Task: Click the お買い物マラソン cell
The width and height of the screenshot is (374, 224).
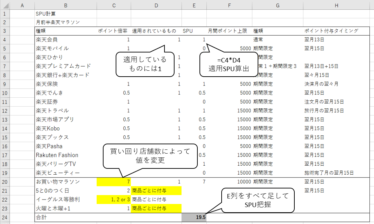Action: 65,182
